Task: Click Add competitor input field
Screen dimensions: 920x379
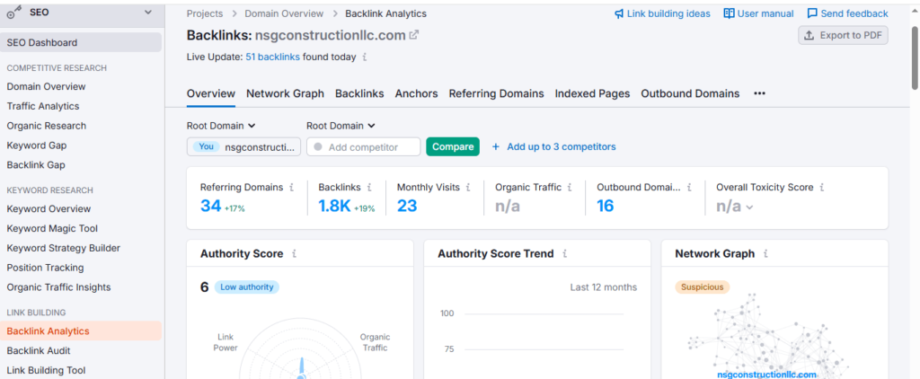Action: point(363,146)
